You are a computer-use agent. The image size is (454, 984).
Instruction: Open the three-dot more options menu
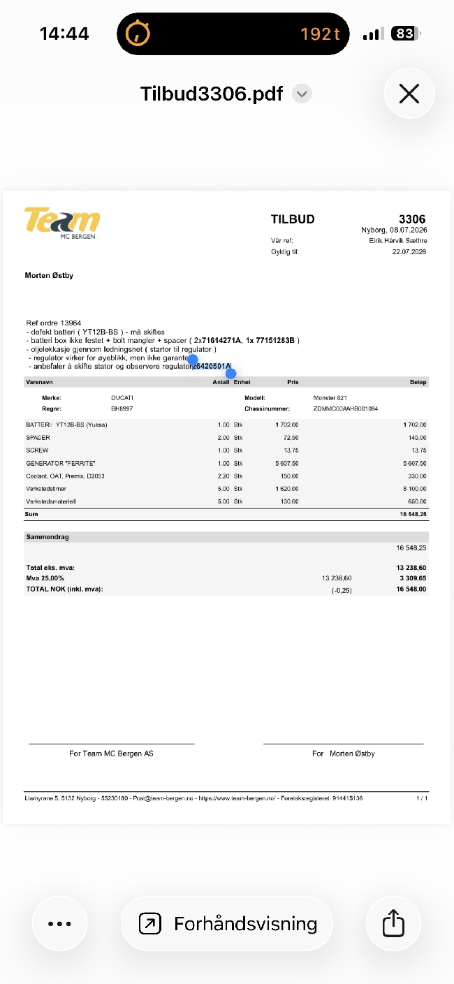tap(60, 923)
